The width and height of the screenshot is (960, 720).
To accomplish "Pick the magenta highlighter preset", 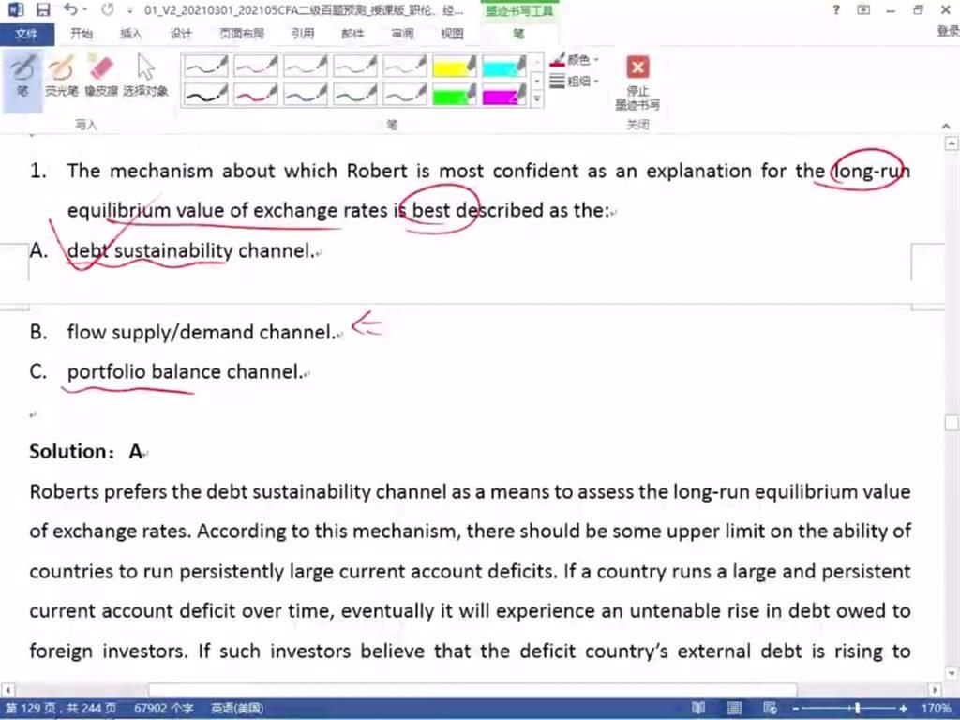I will [x=503, y=94].
